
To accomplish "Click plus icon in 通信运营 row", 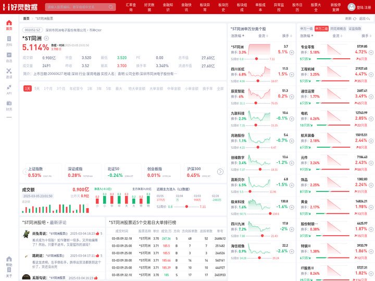I will click(x=371, y=97).
